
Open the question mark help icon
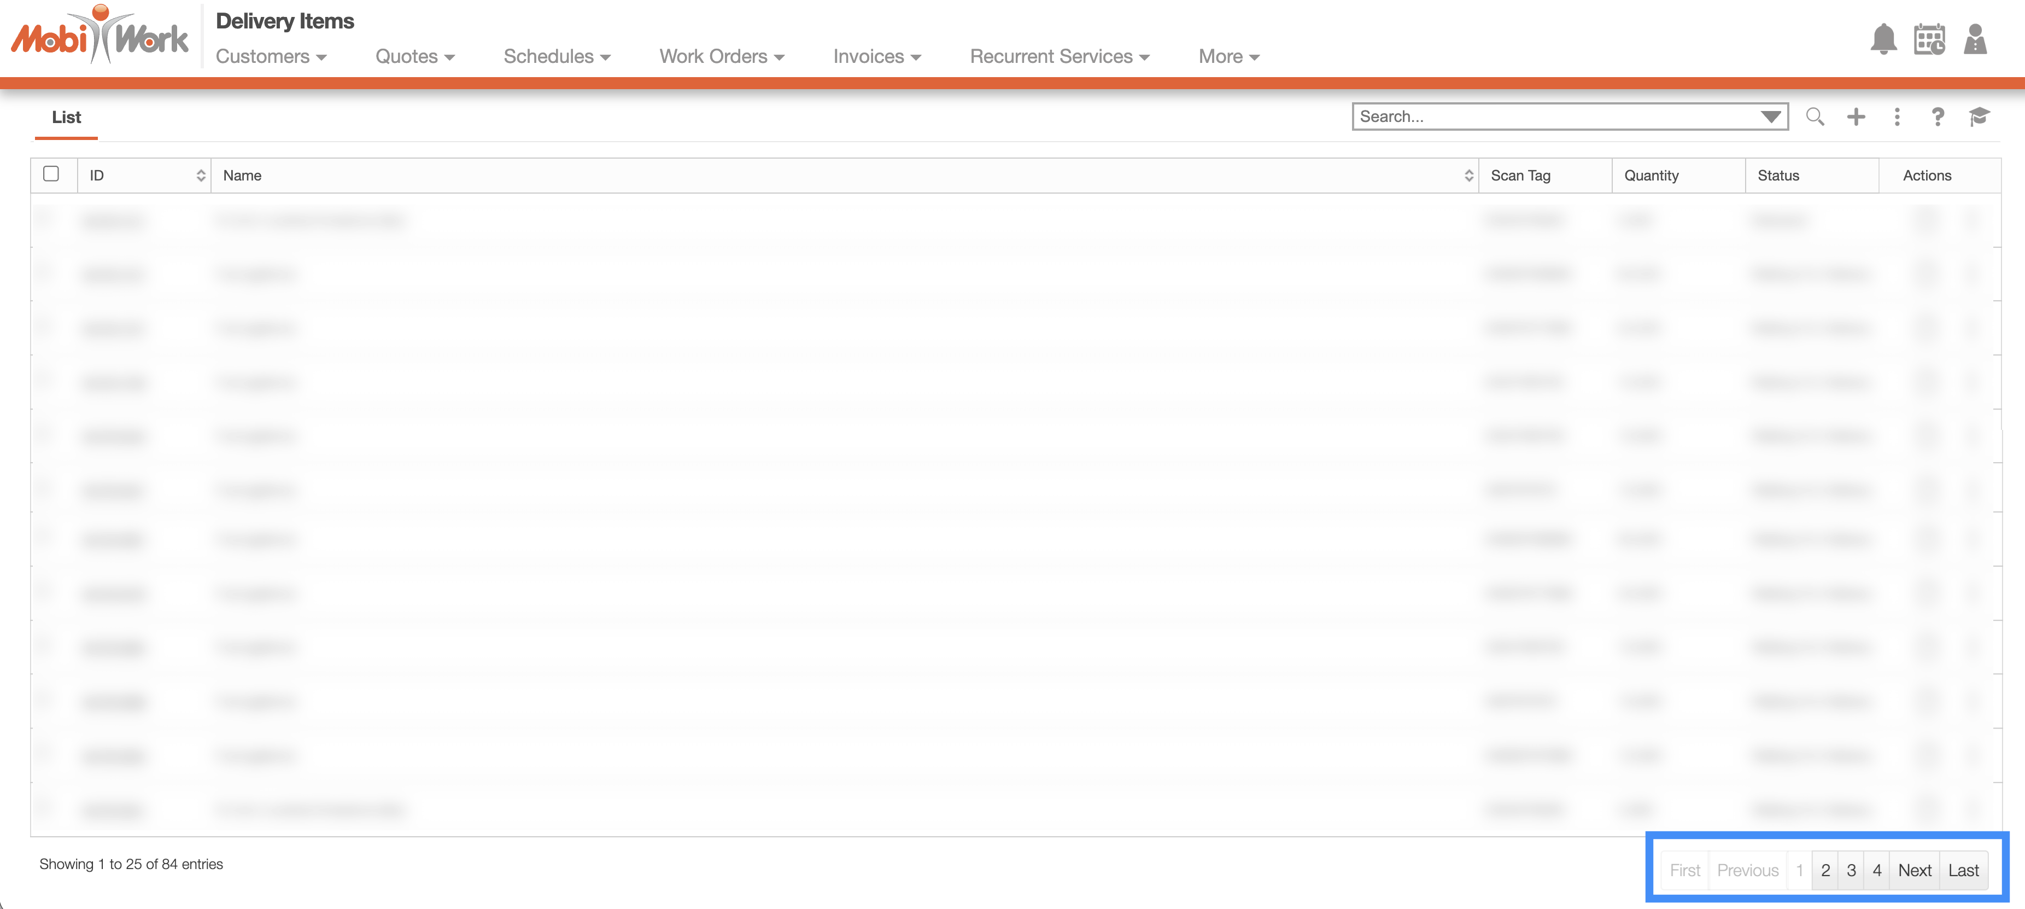coord(1938,117)
